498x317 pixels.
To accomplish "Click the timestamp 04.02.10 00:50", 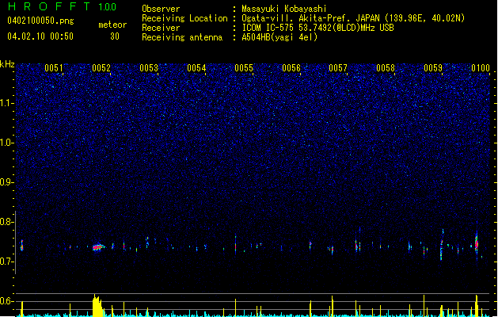I will 40,36.
